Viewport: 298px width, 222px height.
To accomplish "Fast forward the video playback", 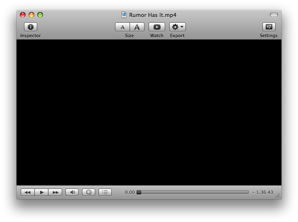I will coord(55,192).
